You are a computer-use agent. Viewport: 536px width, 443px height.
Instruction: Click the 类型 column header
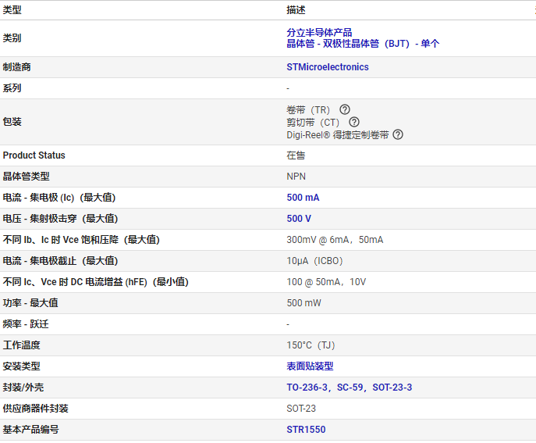pos(12,10)
